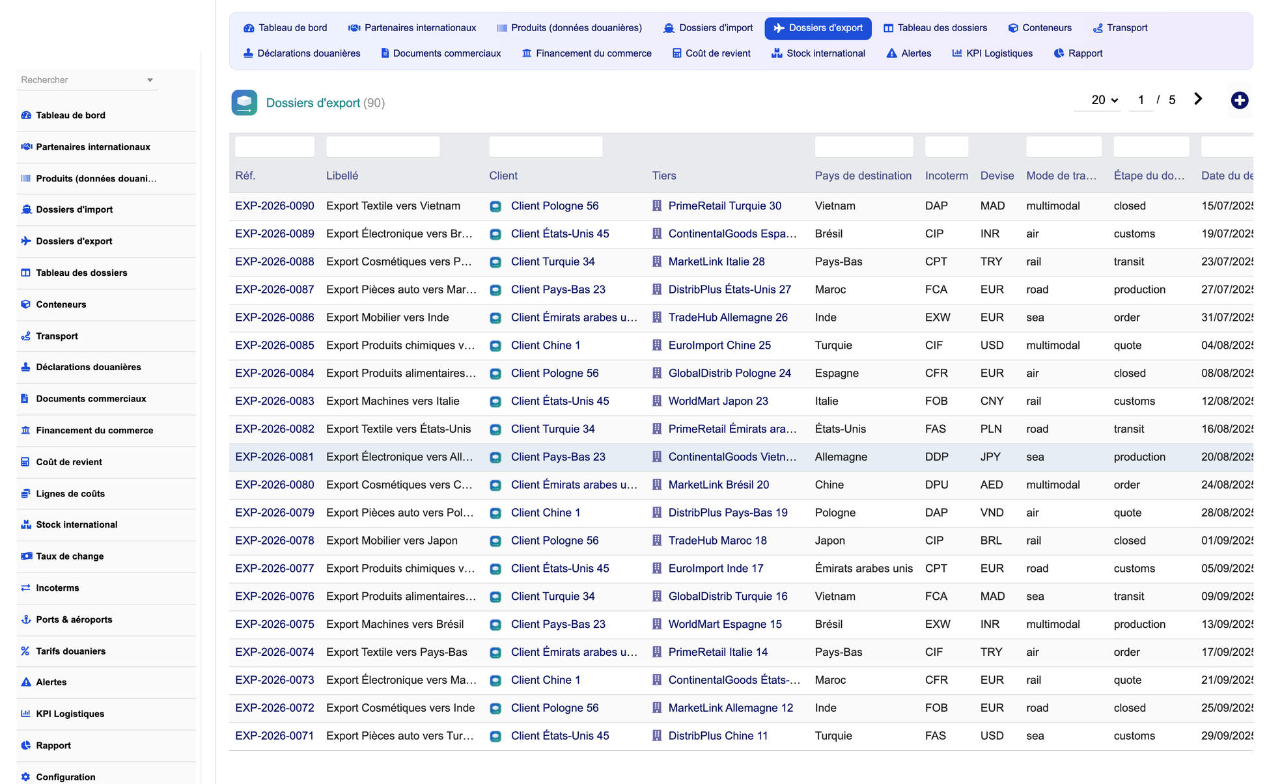1267x784 pixels.
Task: Open the Conteneurs tab in top navigation
Action: pyautogui.click(x=1040, y=28)
